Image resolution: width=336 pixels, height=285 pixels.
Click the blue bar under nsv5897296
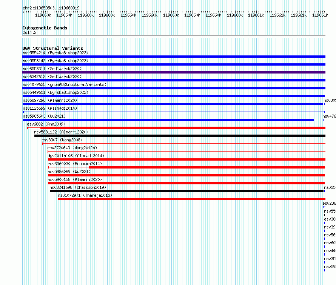point(173,104)
